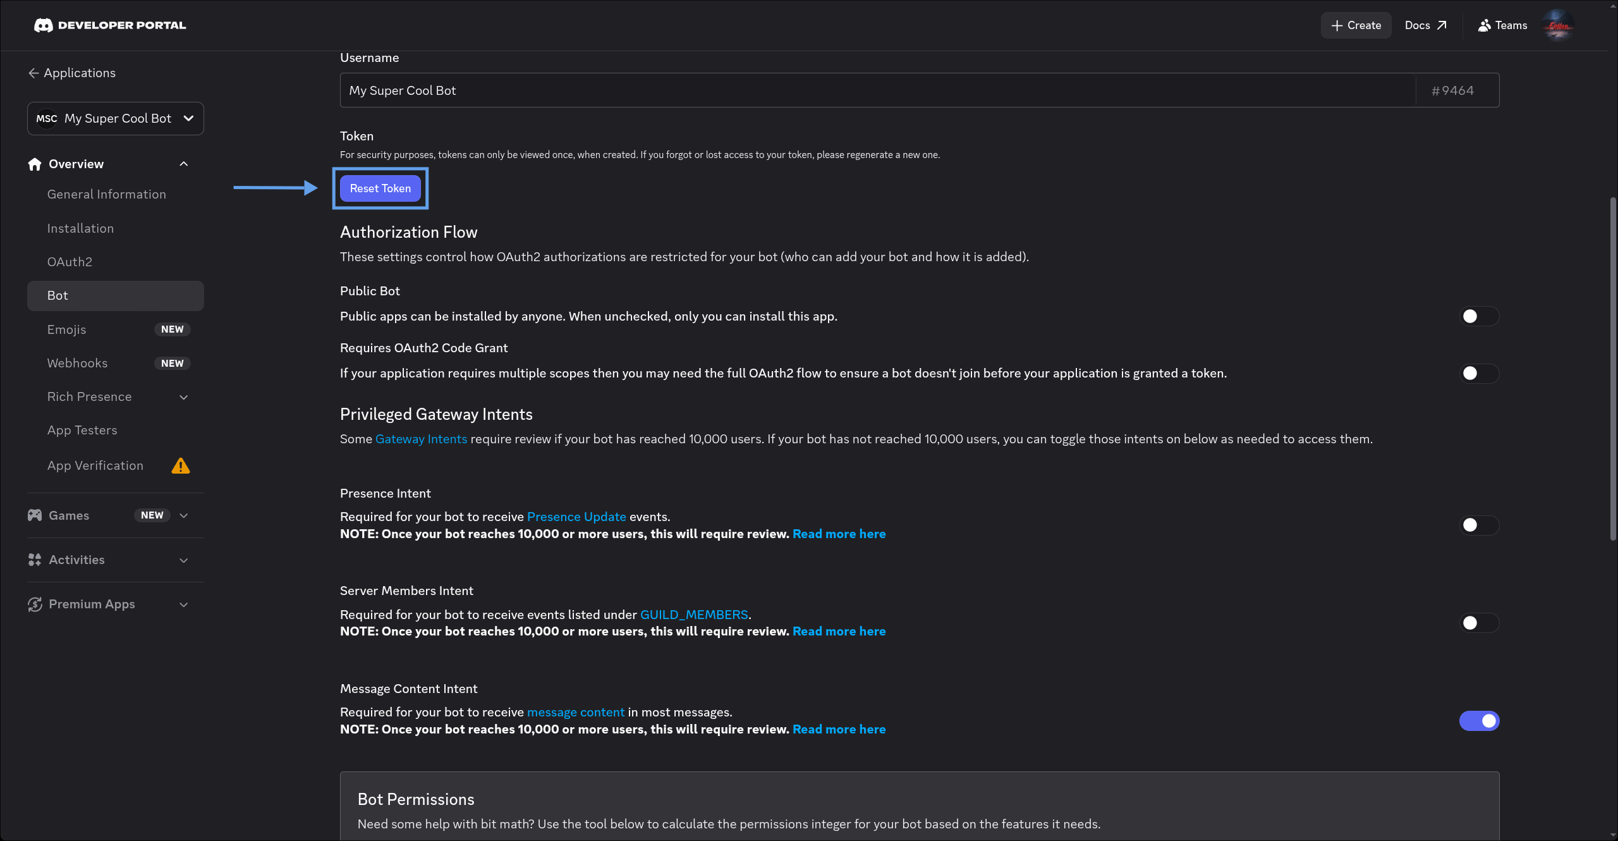
Task: Click the Create button
Action: (x=1356, y=25)
